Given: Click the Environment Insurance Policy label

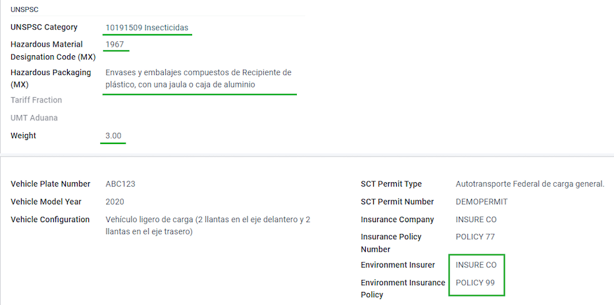Looking at the screenshot, I should coord(403,288).
